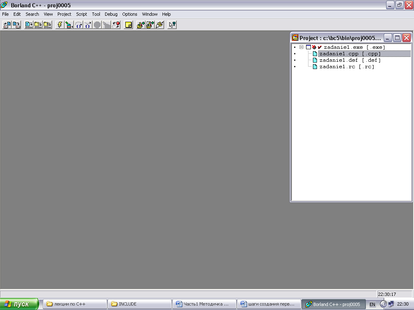Click the plug with check mark toolbar icon
Viewport: 414px width, 310px height.
(x=159, y=25)
